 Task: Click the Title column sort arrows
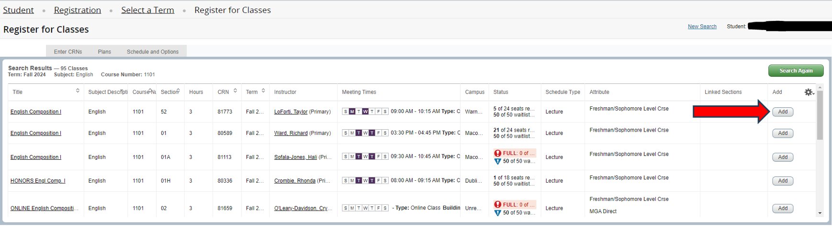[78, 91]
